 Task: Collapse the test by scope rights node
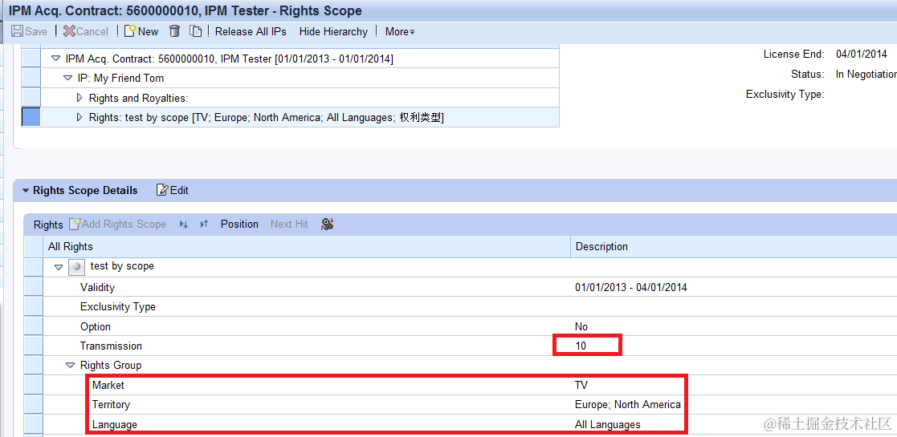[59, 267]
